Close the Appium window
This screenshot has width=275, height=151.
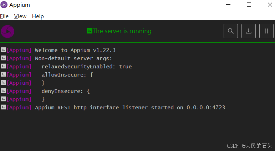[x=270, y=5]
